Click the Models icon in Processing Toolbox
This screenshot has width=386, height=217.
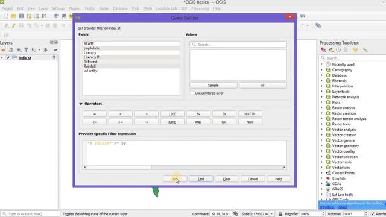[x=323, y=50]
